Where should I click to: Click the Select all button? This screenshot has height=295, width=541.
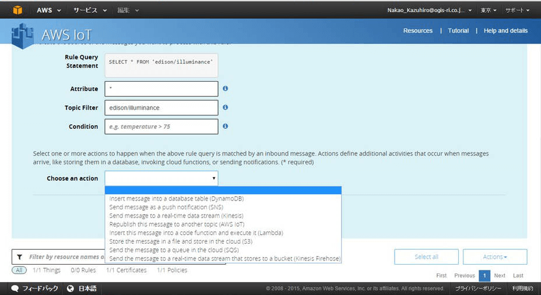(427, 257)
